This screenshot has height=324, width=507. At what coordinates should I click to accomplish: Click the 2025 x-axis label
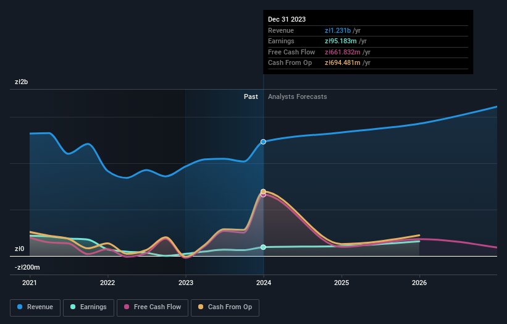pyautogui.click(x=341, y=283)
